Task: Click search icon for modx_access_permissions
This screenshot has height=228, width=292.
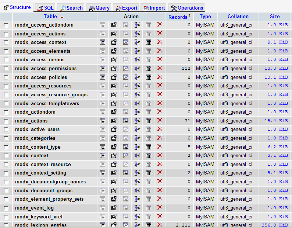Action: pyautogui.click(x=126, y=68)
